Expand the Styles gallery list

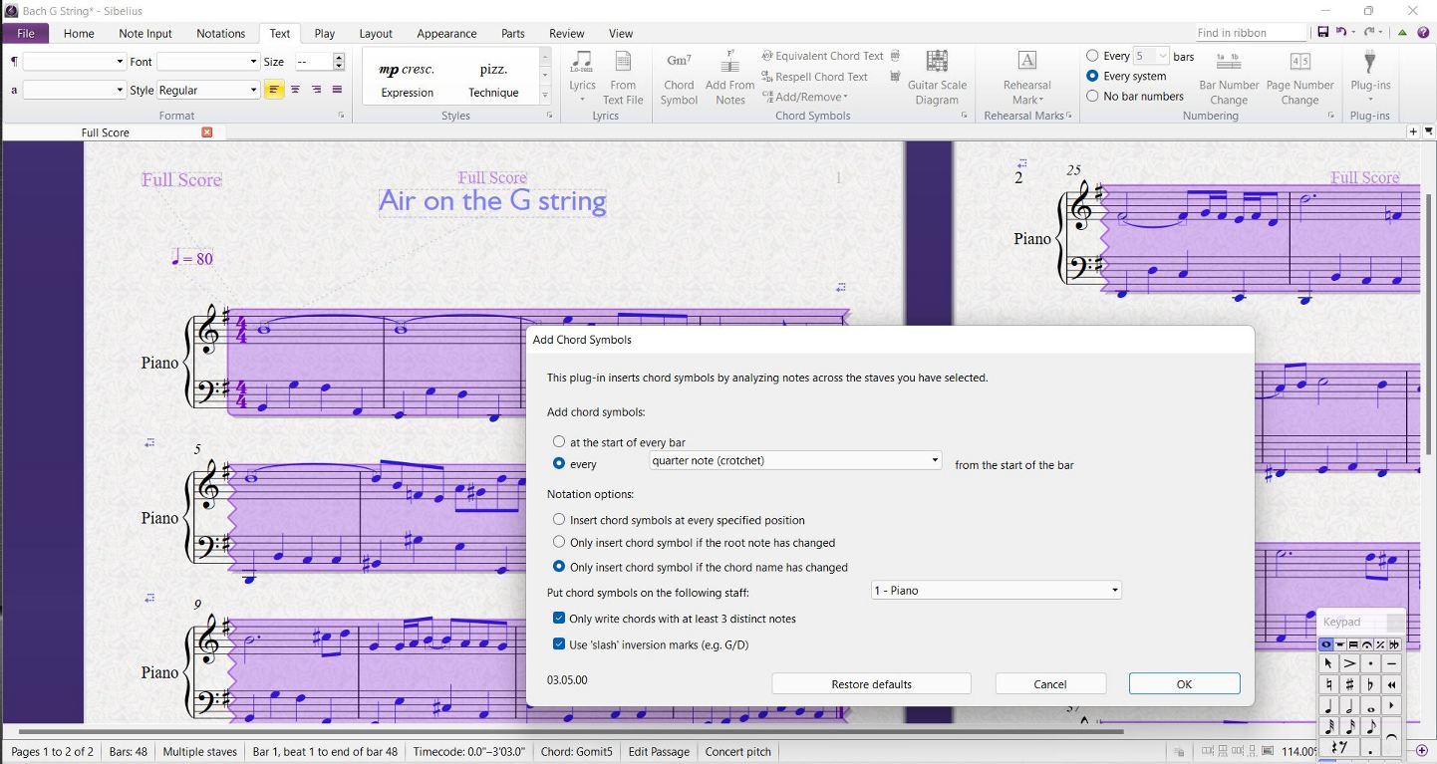point(545,96)
